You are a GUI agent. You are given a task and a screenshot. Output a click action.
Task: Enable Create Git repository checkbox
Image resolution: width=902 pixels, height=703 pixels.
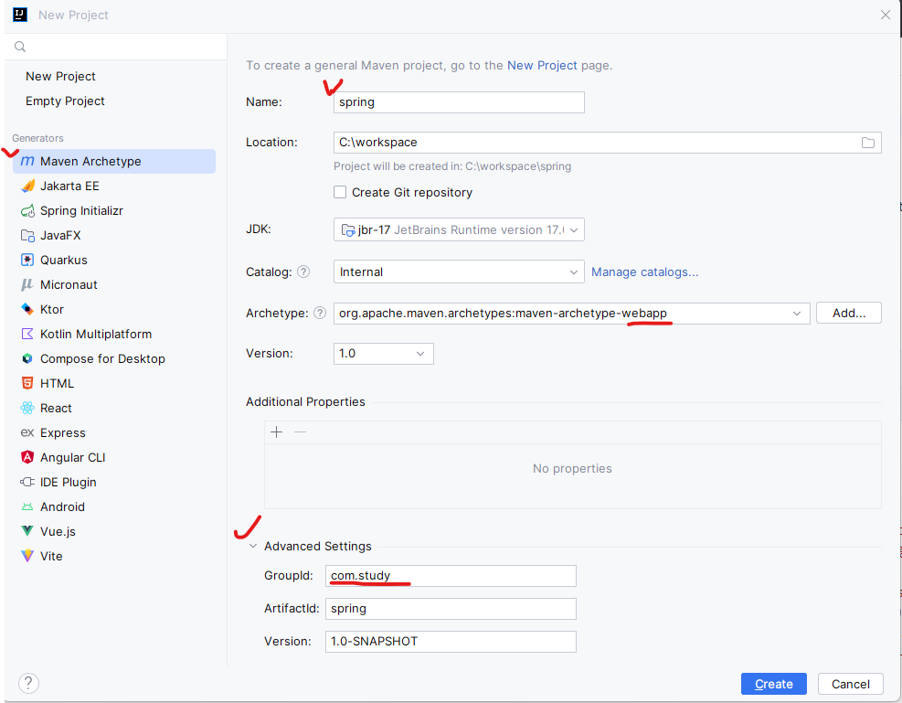(x=340, y=192)
